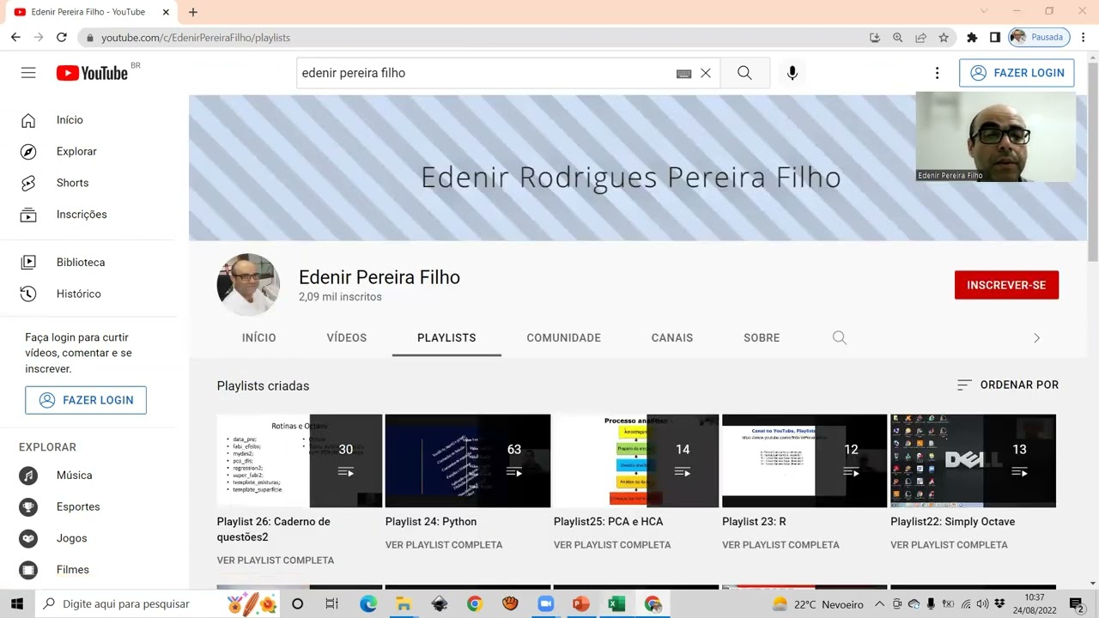1099x618 pixels.
Task: Search within channel magnifier icon
Action: pyautogui.click(x=840, y=337)
